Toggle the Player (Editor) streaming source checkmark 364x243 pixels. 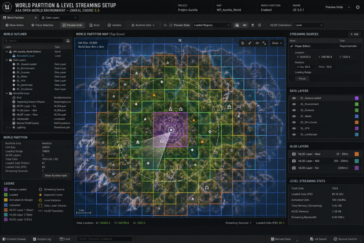(x=291, y=46)
